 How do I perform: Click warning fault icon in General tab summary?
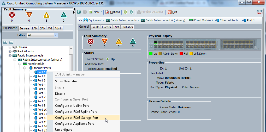[x=133, y=41]
